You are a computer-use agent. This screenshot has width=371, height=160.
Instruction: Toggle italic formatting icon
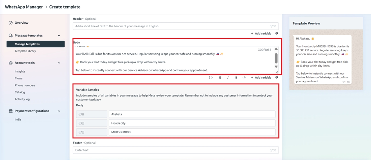[x=228, y=78]
